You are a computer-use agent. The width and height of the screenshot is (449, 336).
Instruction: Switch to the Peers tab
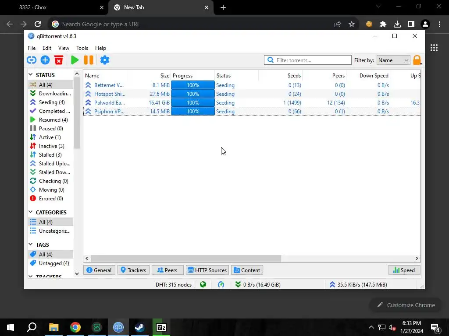coord(167,270)
